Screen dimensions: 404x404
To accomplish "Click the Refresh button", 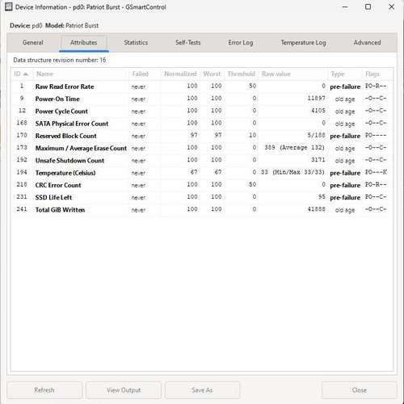I will pyautogui.click(x=44, y=390).
